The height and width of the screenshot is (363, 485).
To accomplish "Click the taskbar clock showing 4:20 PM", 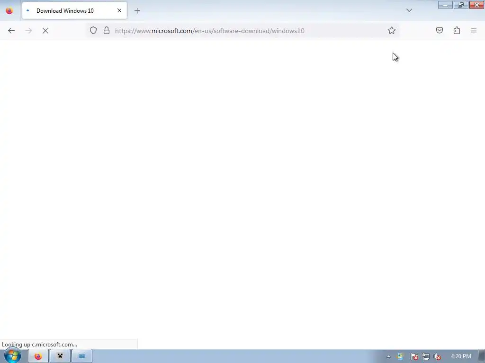I will click(461, 356).
